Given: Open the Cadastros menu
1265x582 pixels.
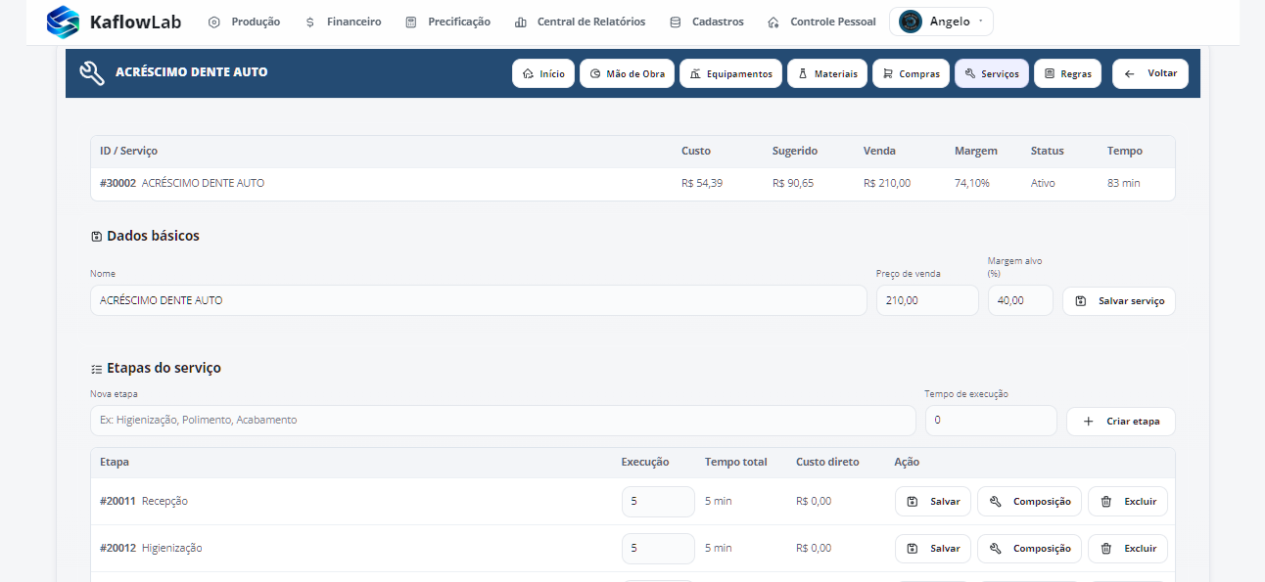Looking at the screenshot, I should coord(706,22).
